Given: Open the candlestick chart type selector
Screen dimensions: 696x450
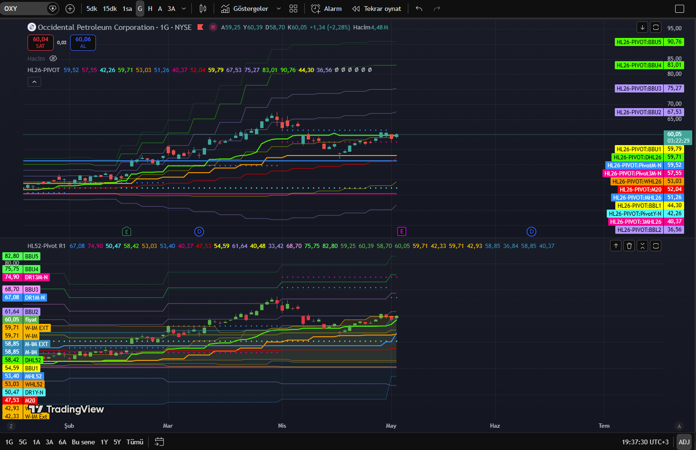Looking at the screenshot, I should 203,9.
